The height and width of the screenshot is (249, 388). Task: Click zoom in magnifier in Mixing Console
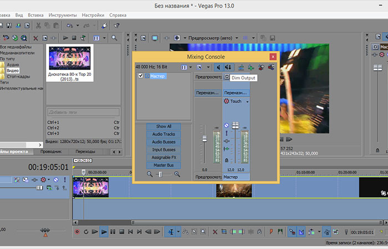coord(177,174)
